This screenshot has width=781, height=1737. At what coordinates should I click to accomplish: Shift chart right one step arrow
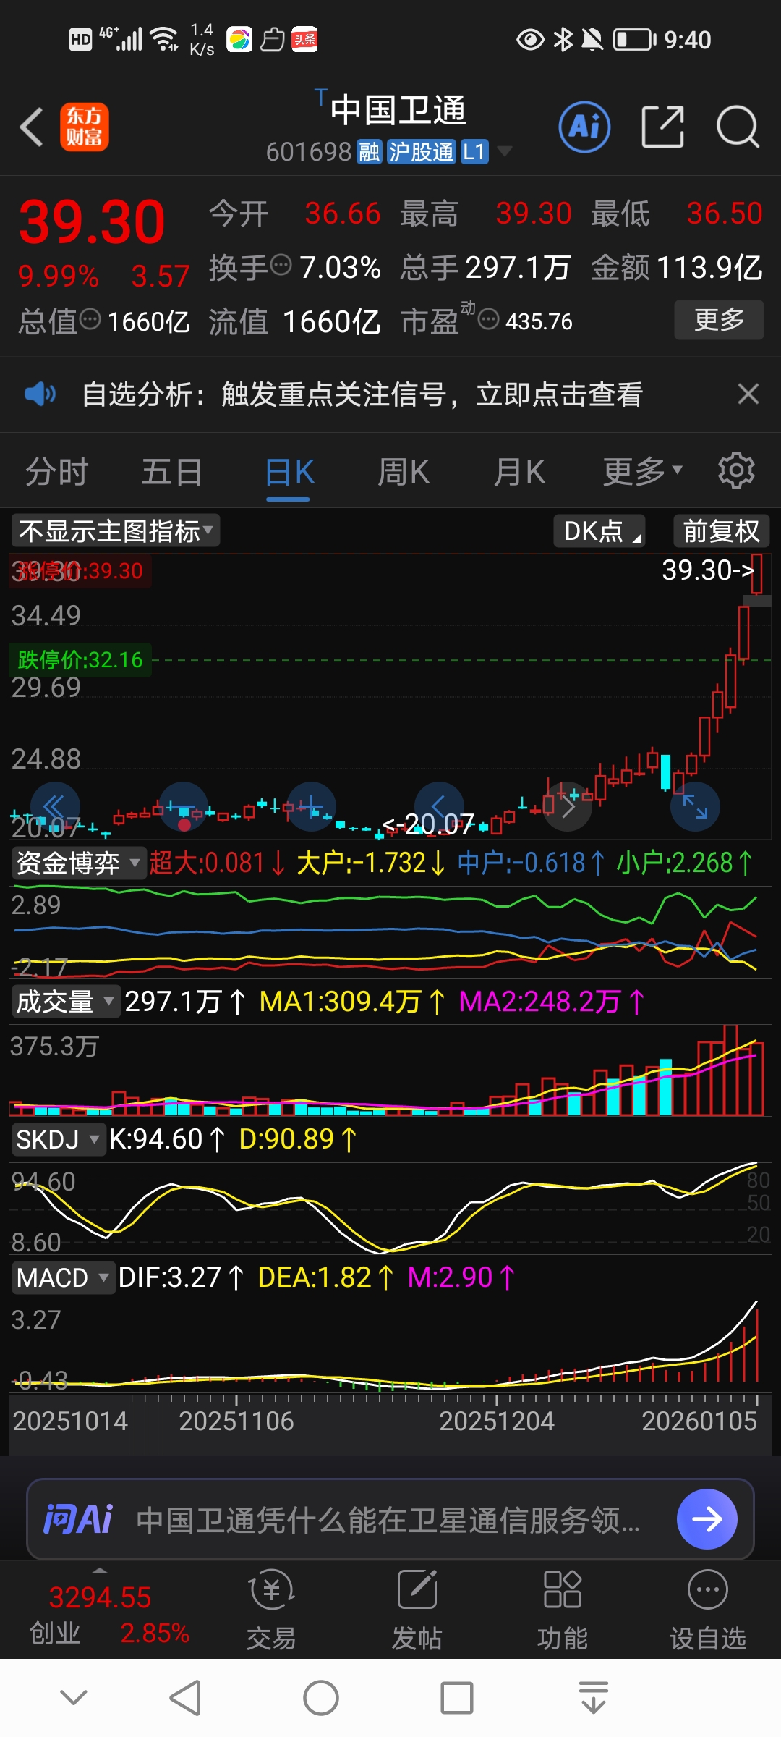(x=568, y=806)
